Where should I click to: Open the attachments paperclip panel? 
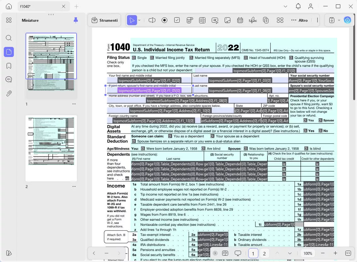[9, 94]
